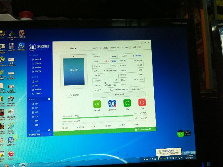
Task: Select the first option in the device header bar
Action: point(100,48)
